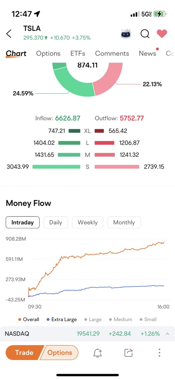Select the Daily money flow period
175x380 pixels.
(56, 222)
